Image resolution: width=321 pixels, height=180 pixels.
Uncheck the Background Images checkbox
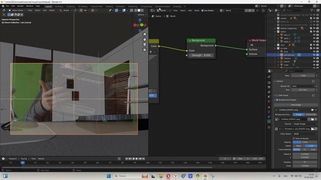277,100
